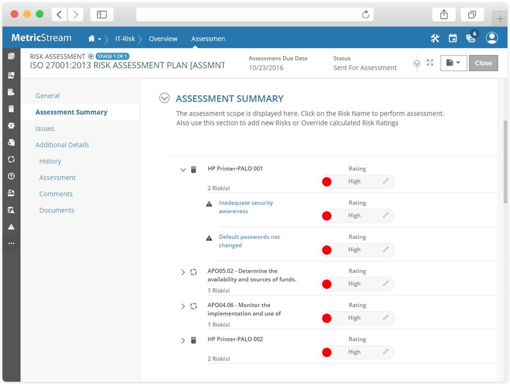Edit rating pencil for HP Printer-PALO 002
Image resolution: width=510 pixels, height=384 pixels.
(386, 352)
